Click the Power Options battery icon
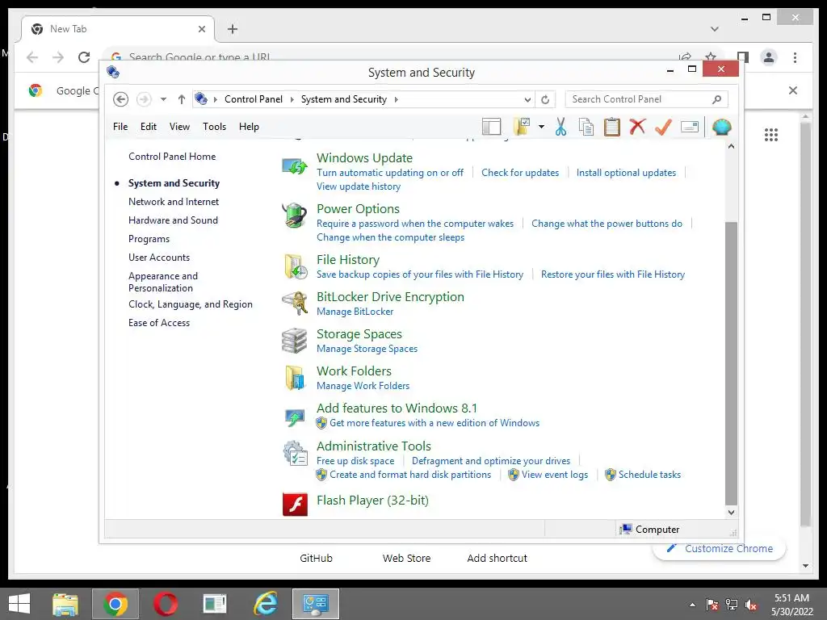This screenshot has height=620, width=827. [x=294, y=216]
